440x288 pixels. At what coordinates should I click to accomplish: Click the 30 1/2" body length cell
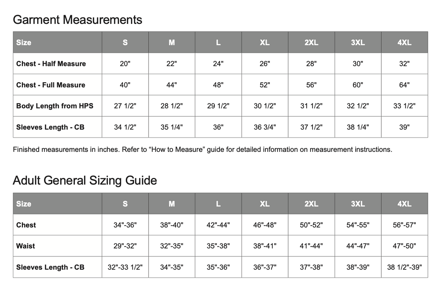point(265,106)
